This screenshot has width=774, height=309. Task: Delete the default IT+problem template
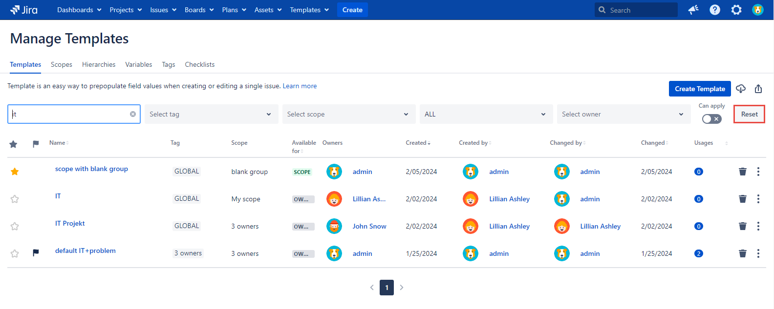coord(743,253)
